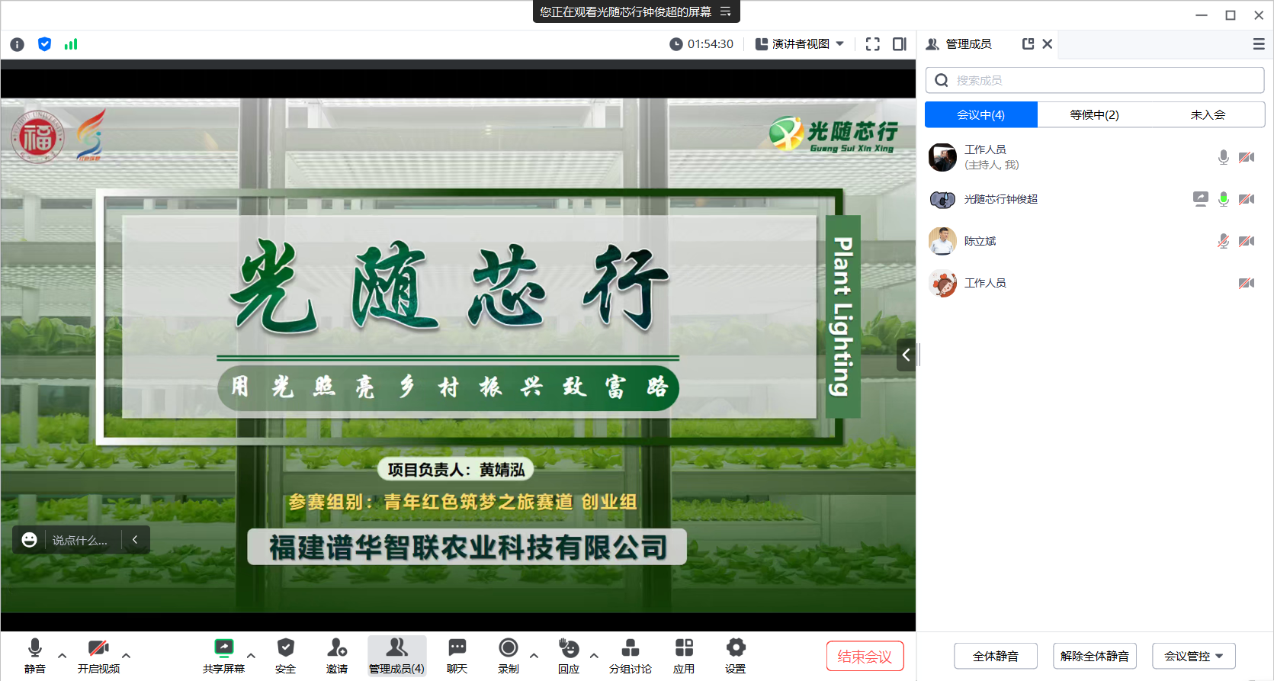This screenshot has width=1274, height=681.
Task: Open 应用 apps
Action: point(684,656)
